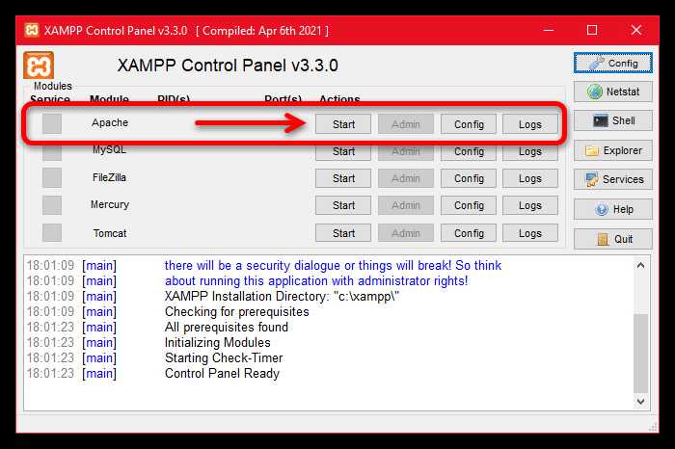Open Apache Config options
The width and height of the screenshot is (675, 449).
coord(469,124)
